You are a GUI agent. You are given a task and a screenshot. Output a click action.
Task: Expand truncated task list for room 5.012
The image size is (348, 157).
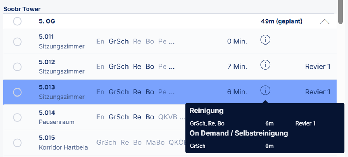(x=172, y=67)
